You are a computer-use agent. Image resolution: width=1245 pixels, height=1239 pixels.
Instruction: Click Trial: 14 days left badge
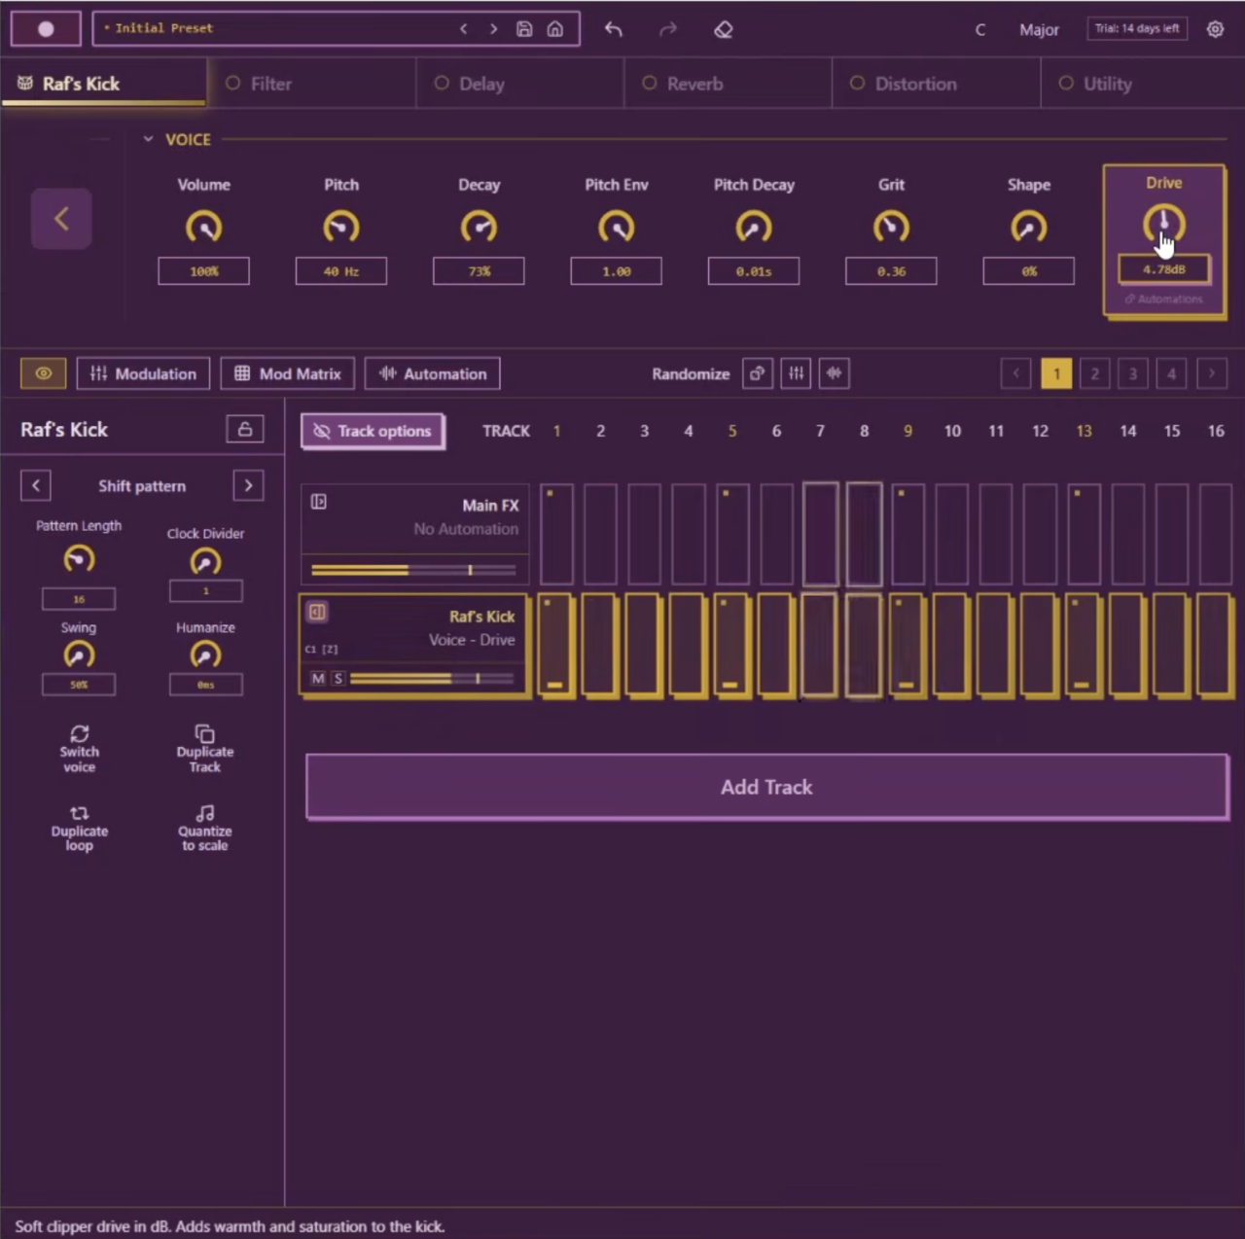pos(1137,29)
